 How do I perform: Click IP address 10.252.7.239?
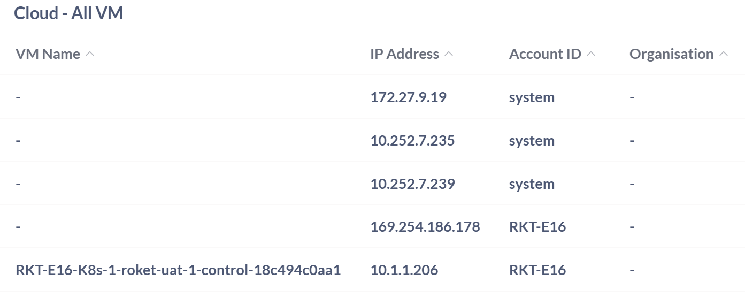pos(412,184)
